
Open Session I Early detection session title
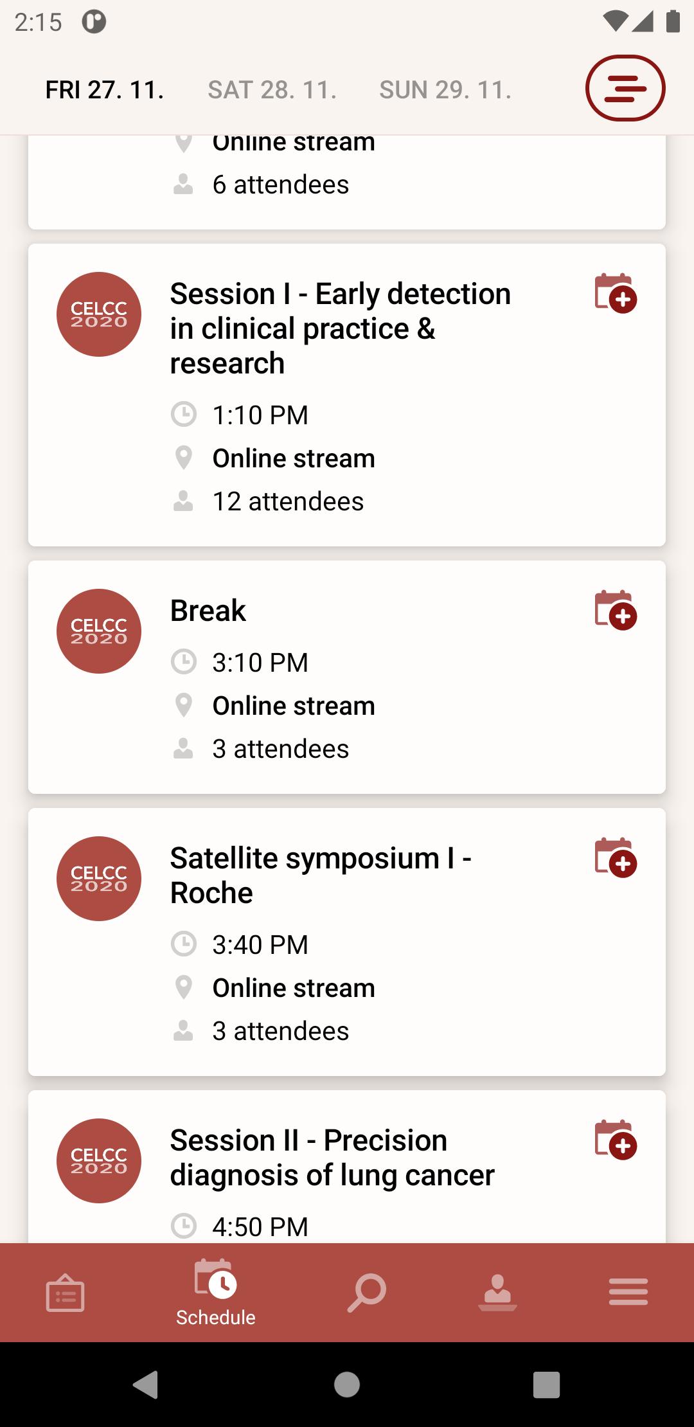[x=341, y=328]
